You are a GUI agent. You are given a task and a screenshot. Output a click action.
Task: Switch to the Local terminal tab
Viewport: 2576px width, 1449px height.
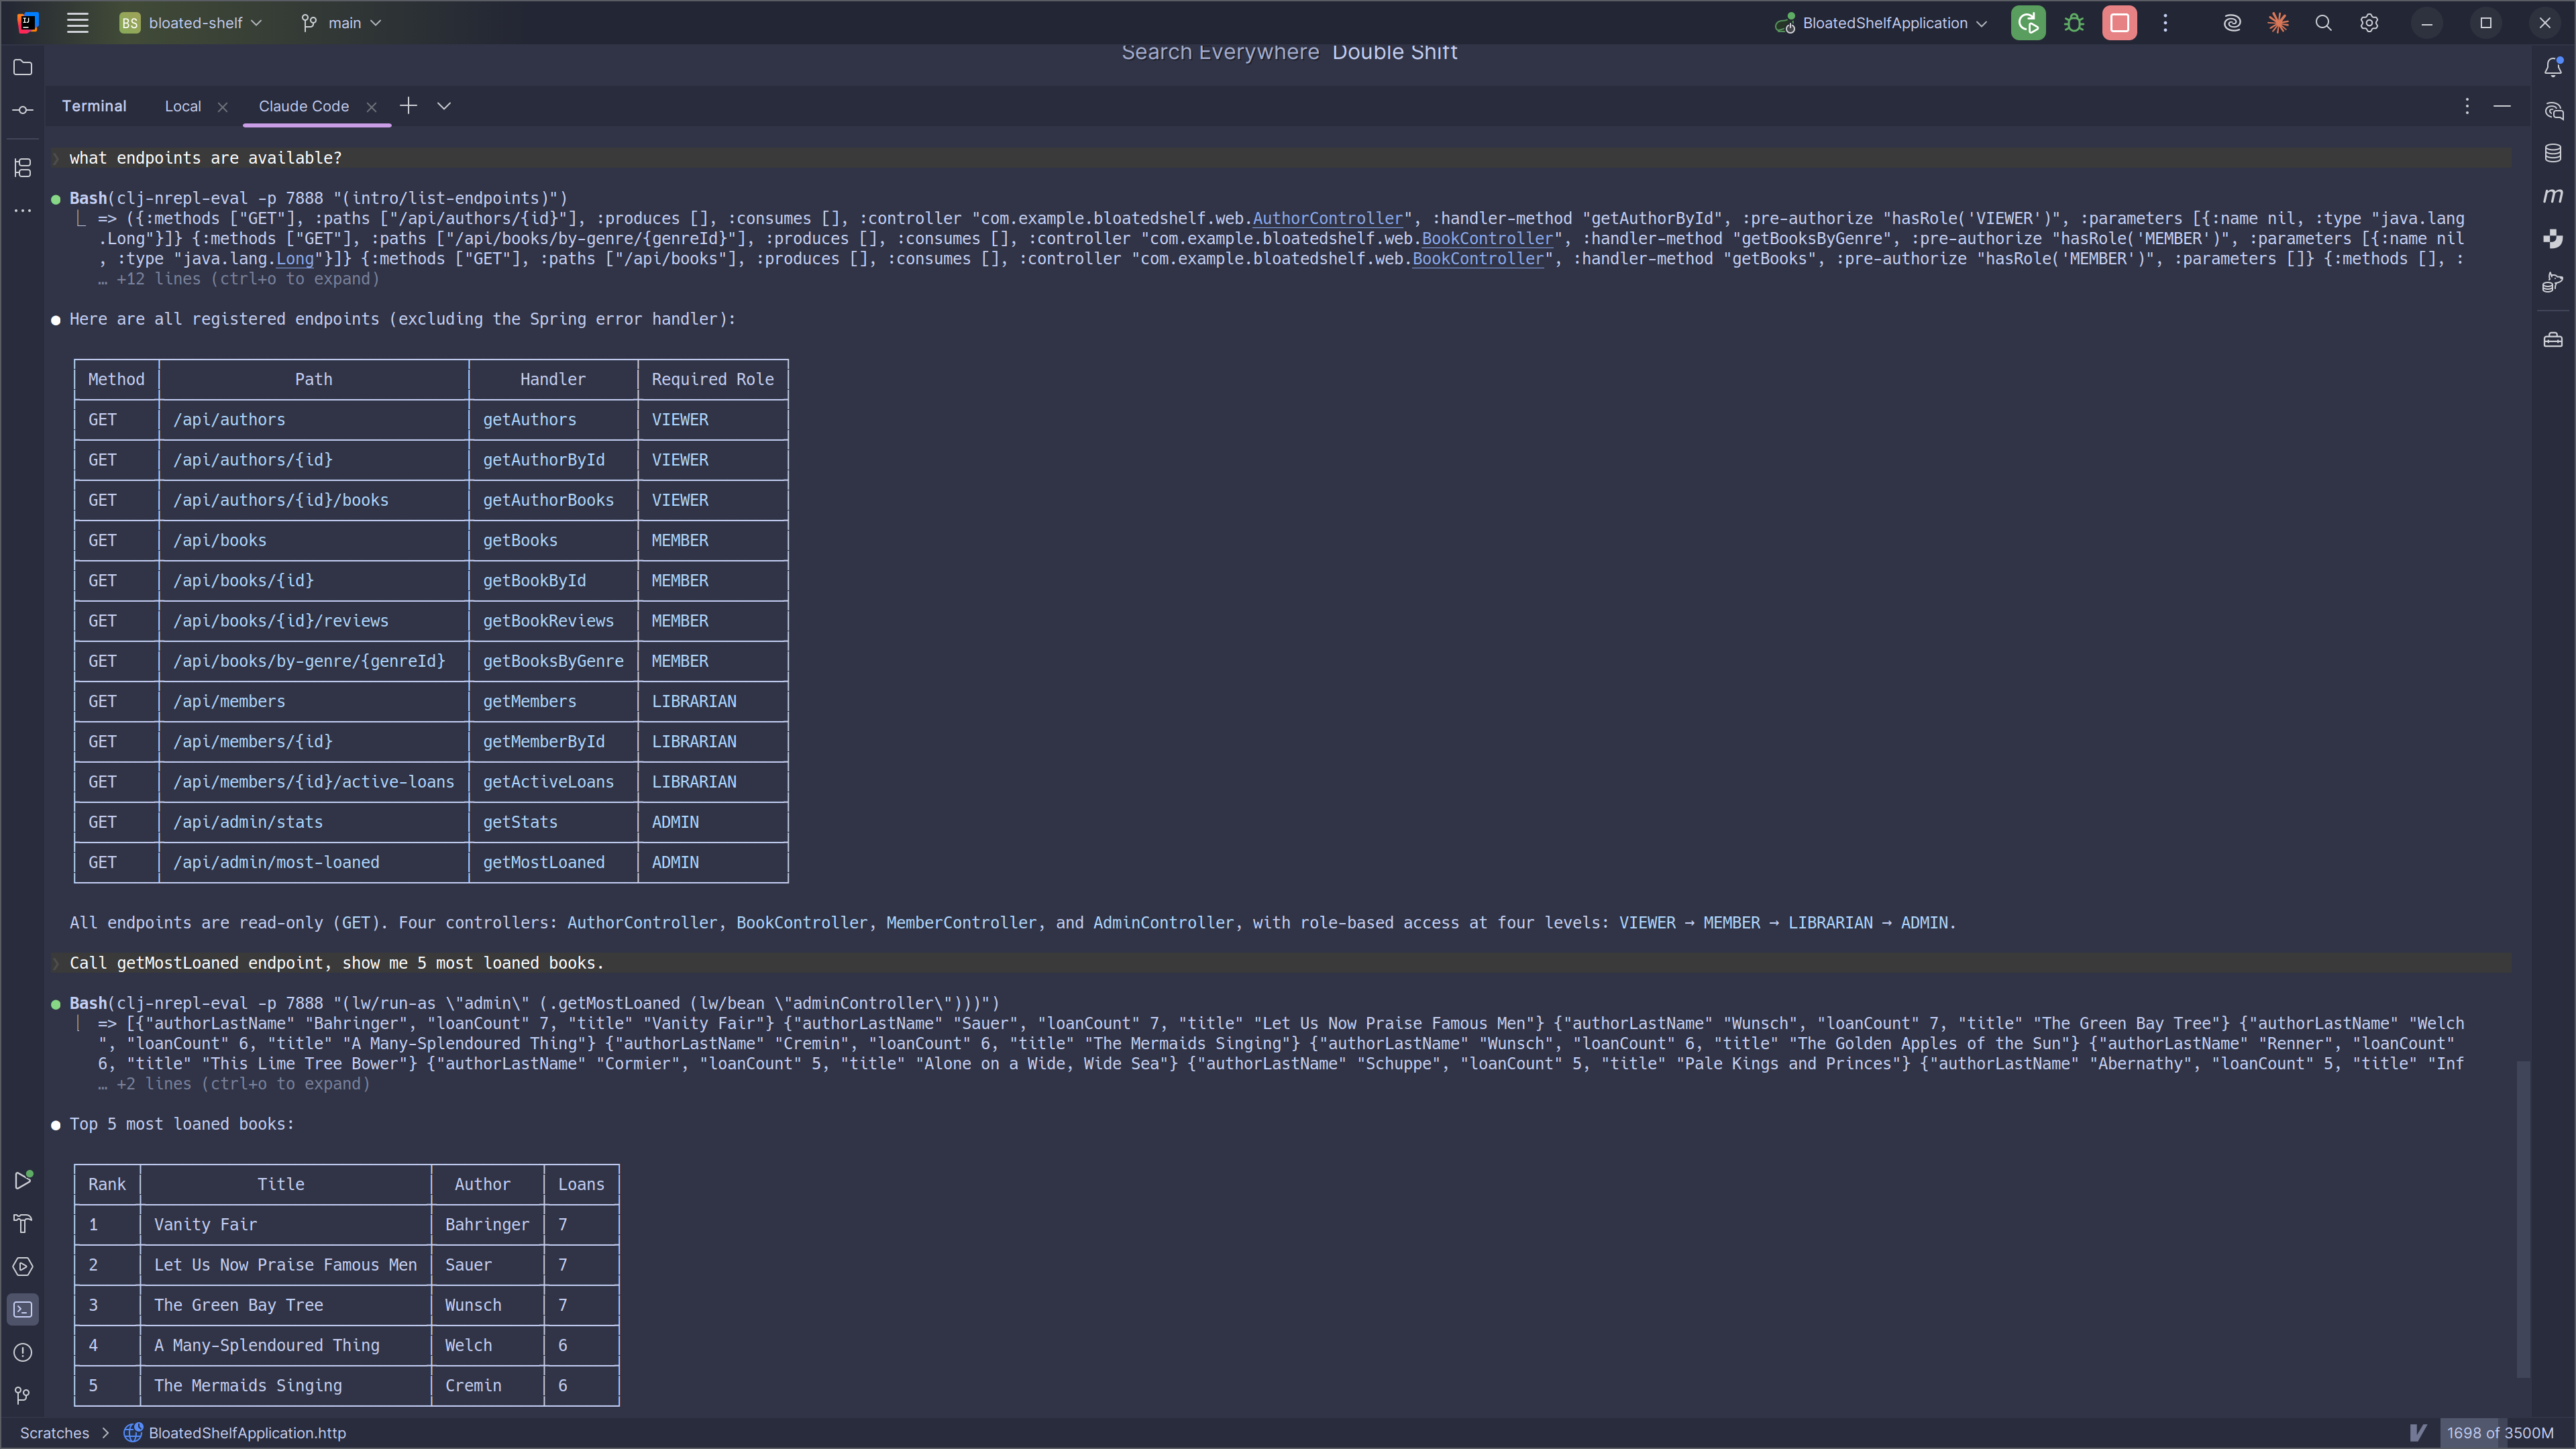point(183,106)
